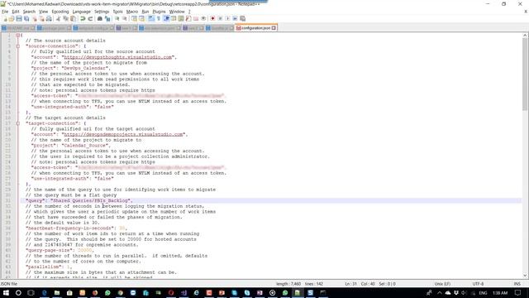Open the Macro menu

pos(132,12)
